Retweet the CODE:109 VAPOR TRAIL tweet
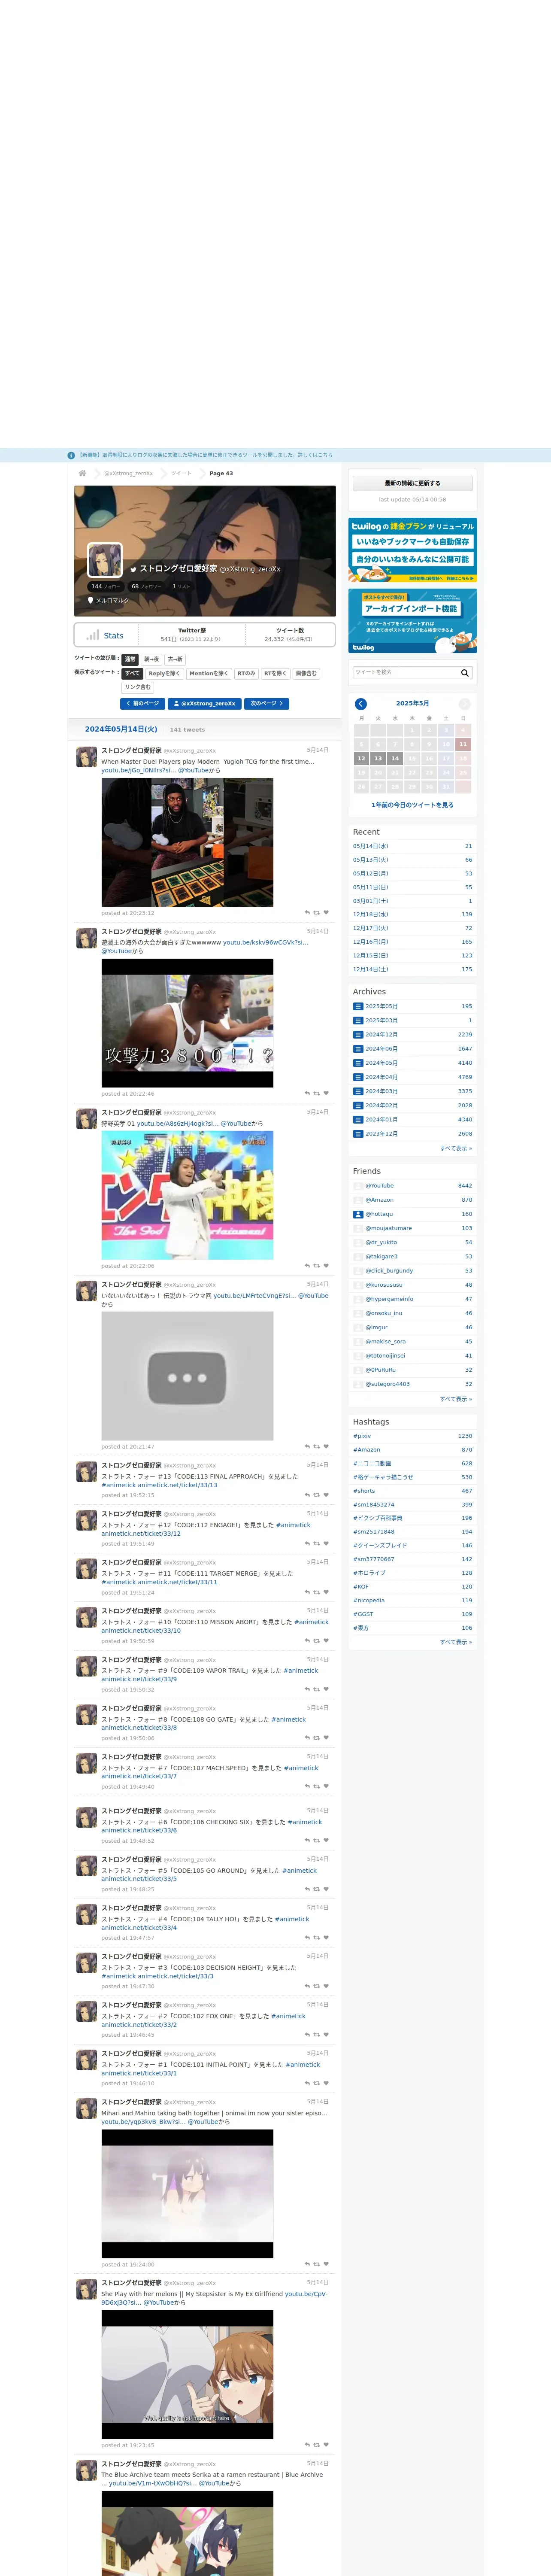Viewport: 551px width, 2576px height. tap(317, 1689)
